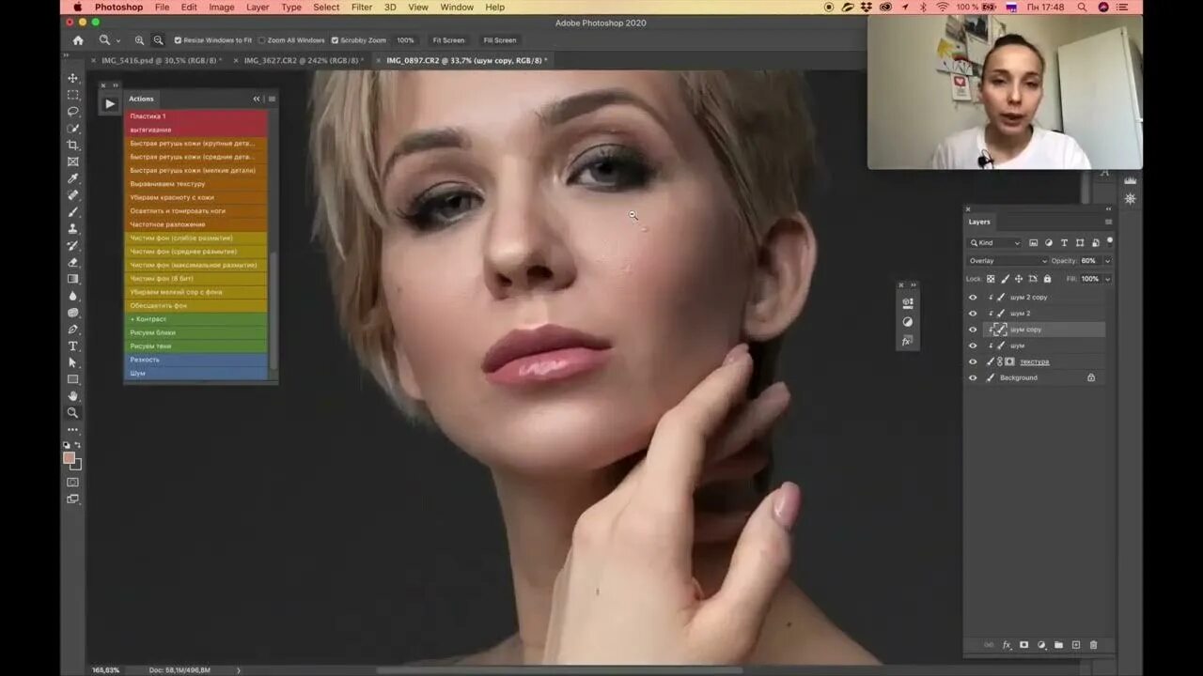
Task: Toggle layer filtering on/off switch
Action: click(1109, 242)
